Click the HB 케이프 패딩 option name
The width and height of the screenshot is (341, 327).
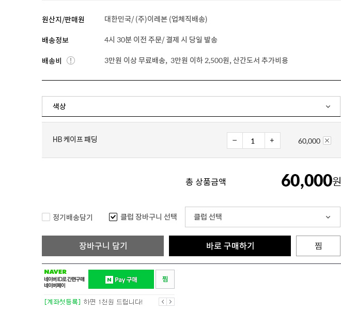(75, 139)
